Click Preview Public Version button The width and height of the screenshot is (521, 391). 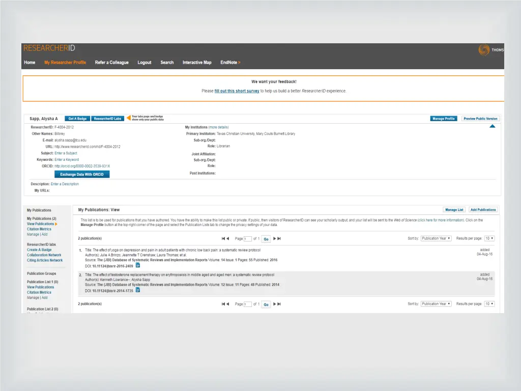point(480,119)
